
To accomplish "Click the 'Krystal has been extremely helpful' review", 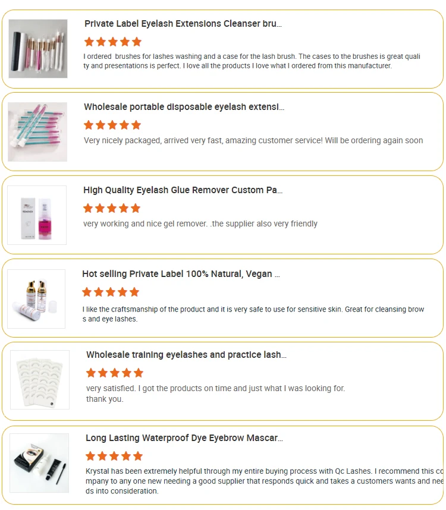I will pyautogui.click(x=264, y=481).
